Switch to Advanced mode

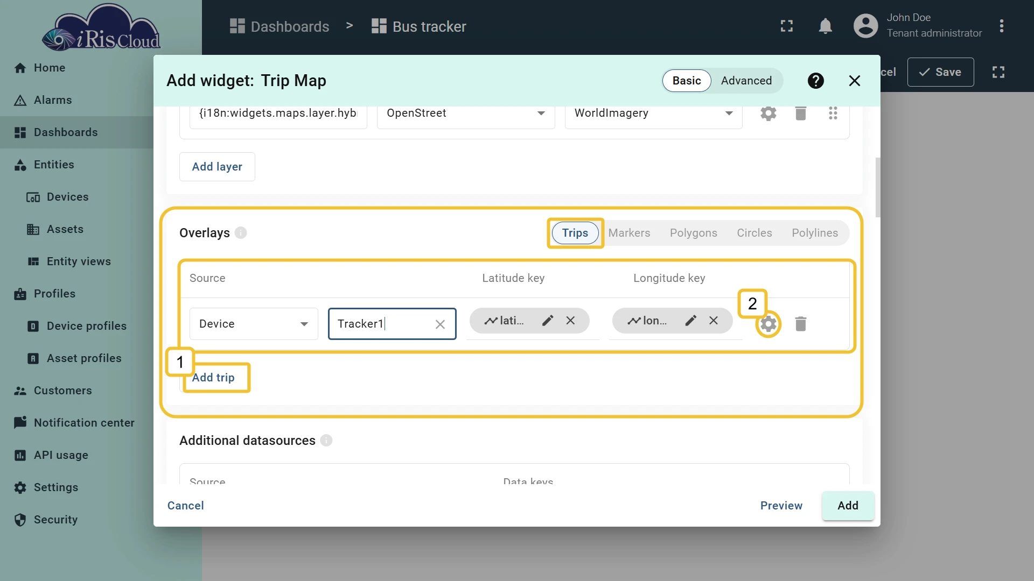[746, 81]
